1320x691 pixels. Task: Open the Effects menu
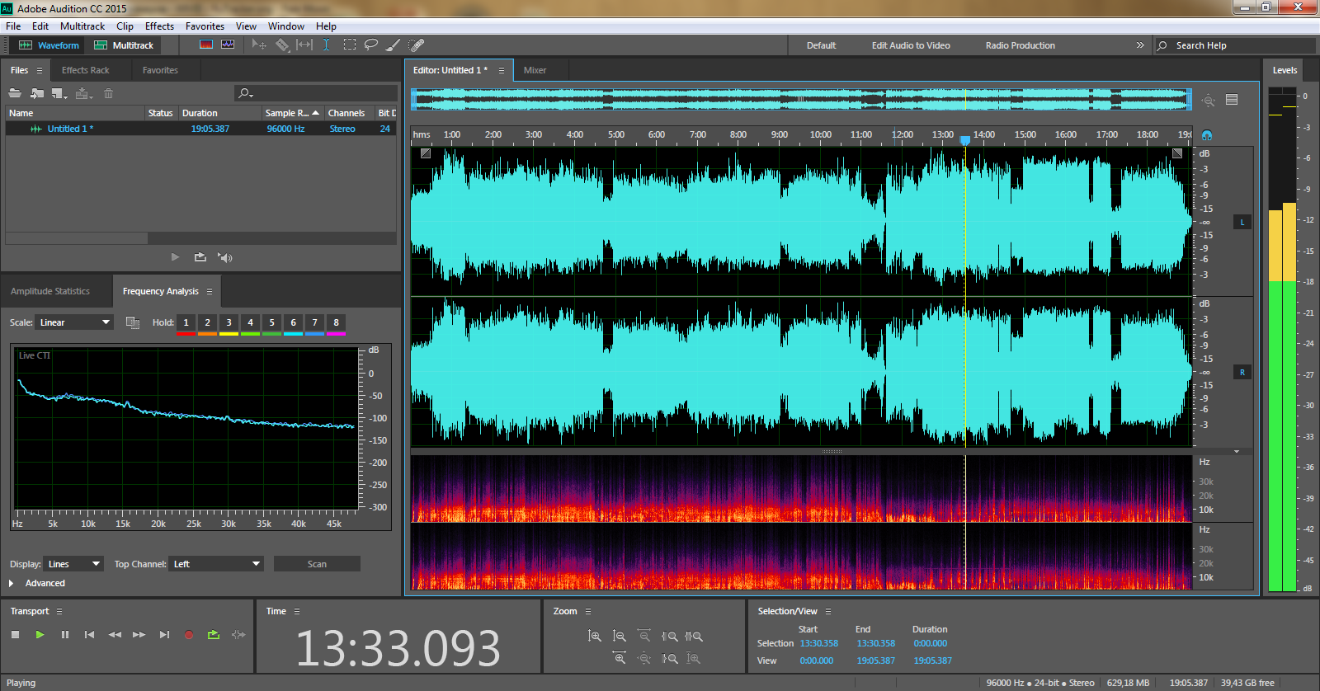click(x=159, y=26)
